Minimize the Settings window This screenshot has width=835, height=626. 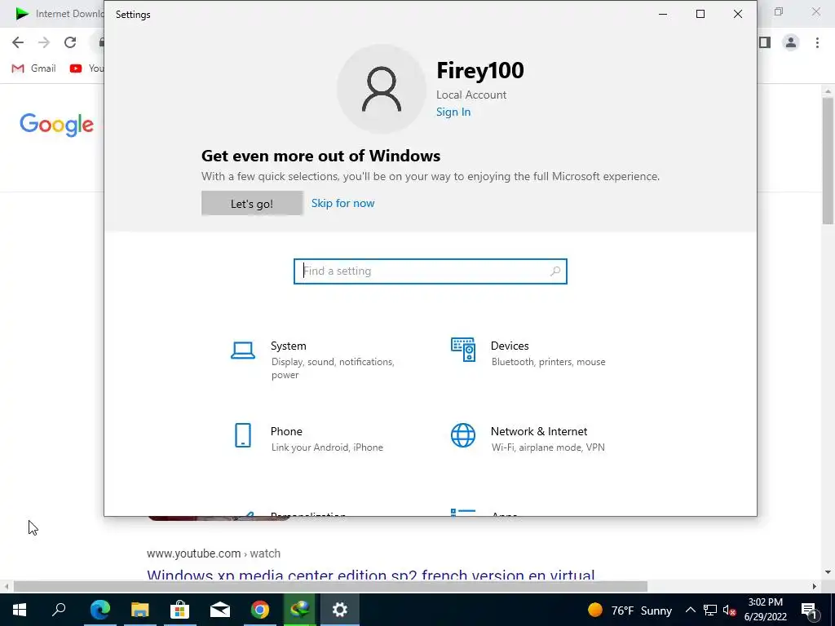663,15
